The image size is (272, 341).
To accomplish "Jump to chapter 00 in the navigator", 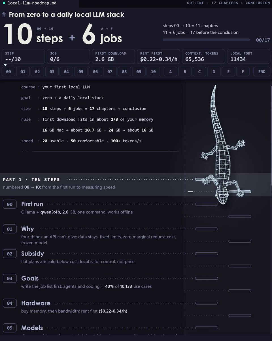I will point(8,72).
